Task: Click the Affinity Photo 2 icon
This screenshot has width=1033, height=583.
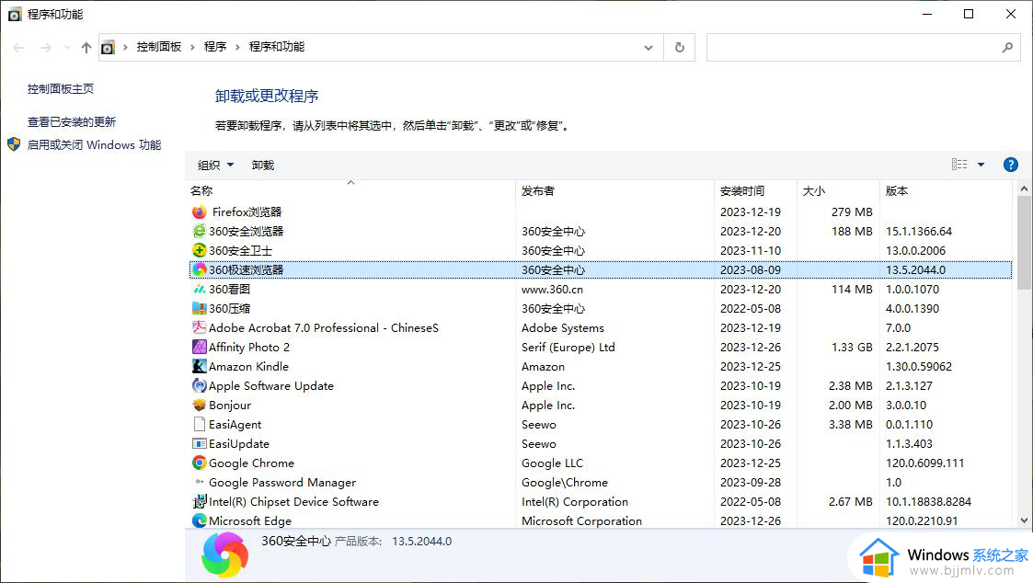Action: [199, 348]
